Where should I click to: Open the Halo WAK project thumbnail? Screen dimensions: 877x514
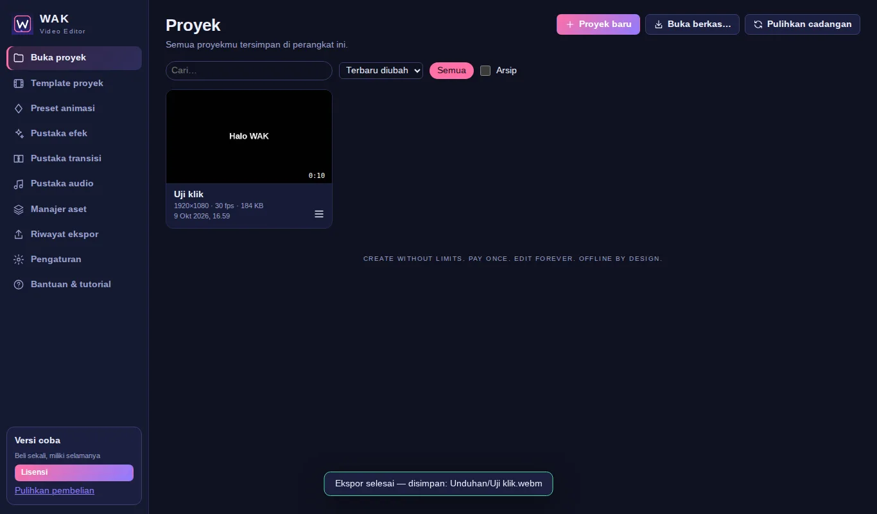pyautogui.click(x=249, y=136)
